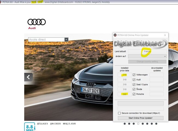
Task: Select the second carousel dot
Action: tap(129, 124)
